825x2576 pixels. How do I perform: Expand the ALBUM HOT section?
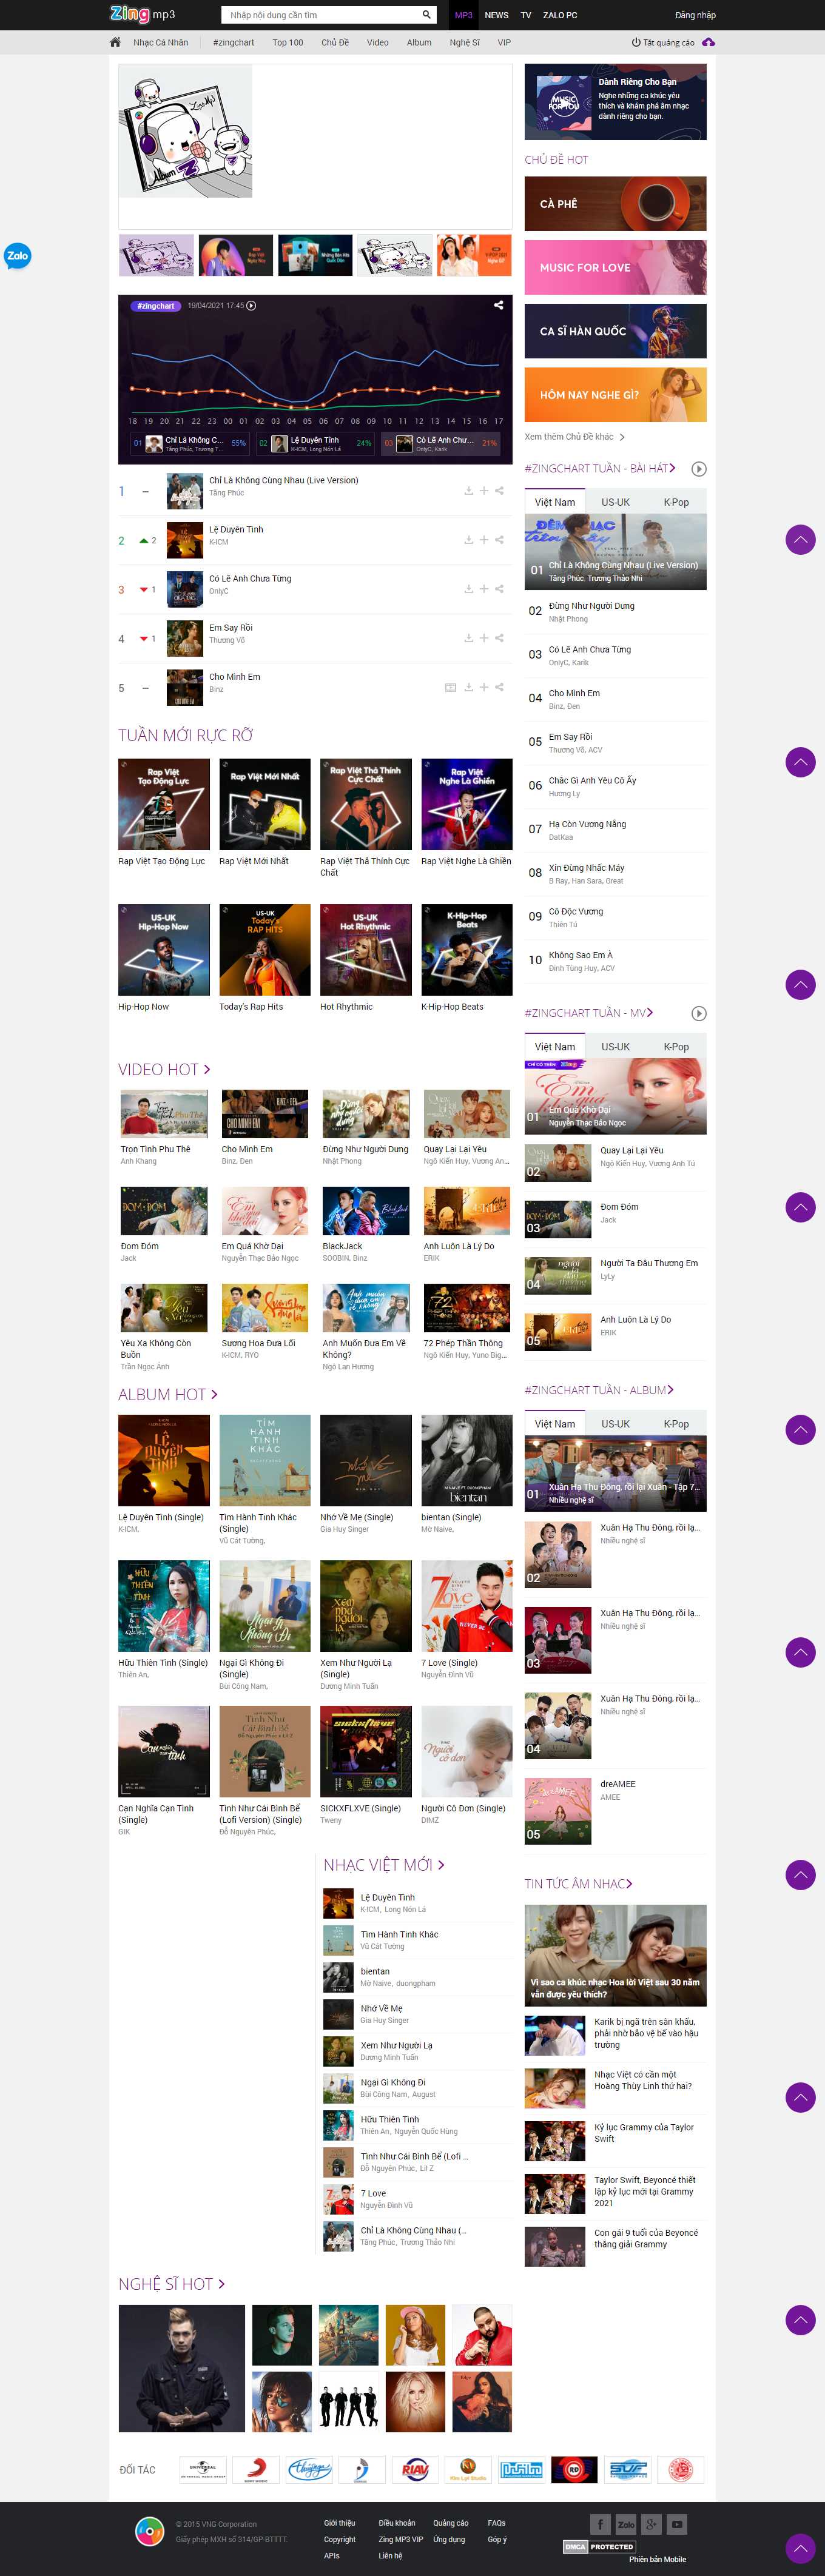[214, 1394]
